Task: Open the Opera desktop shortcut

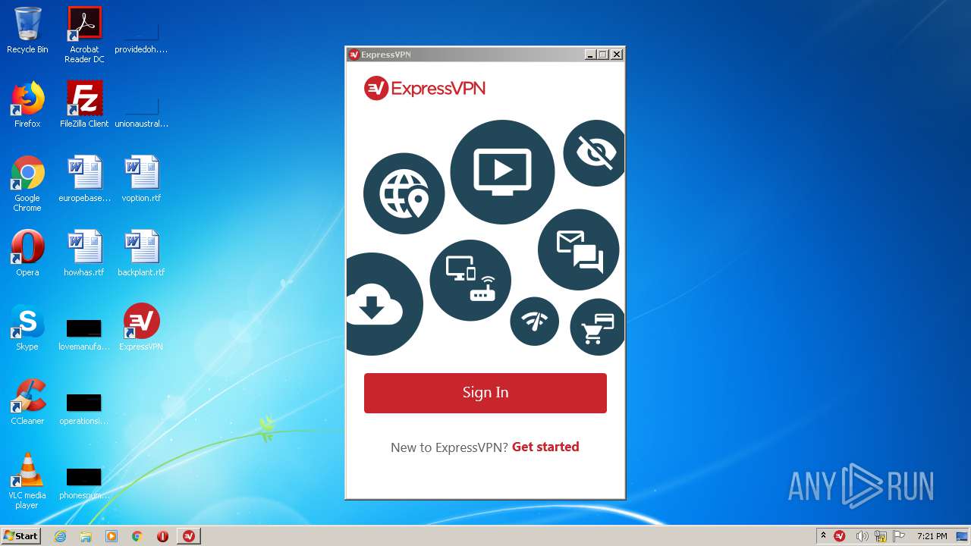Action: point(27,253)
